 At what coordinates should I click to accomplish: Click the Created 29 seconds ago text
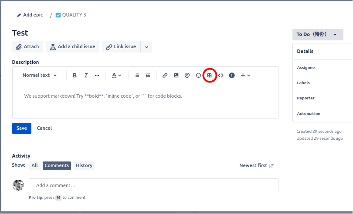pyautogui.click(x=319, y=132)
